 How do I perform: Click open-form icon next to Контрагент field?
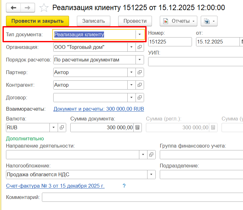click(140, 85)
